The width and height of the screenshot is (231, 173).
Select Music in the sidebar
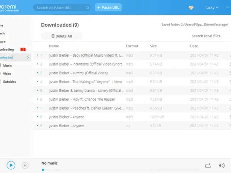click(x=8, y=65)
